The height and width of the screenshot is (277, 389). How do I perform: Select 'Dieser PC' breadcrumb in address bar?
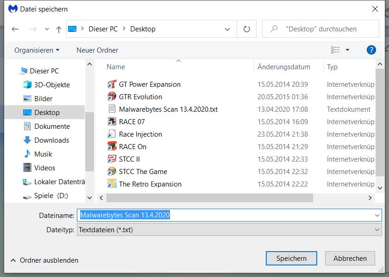point(103,29)
